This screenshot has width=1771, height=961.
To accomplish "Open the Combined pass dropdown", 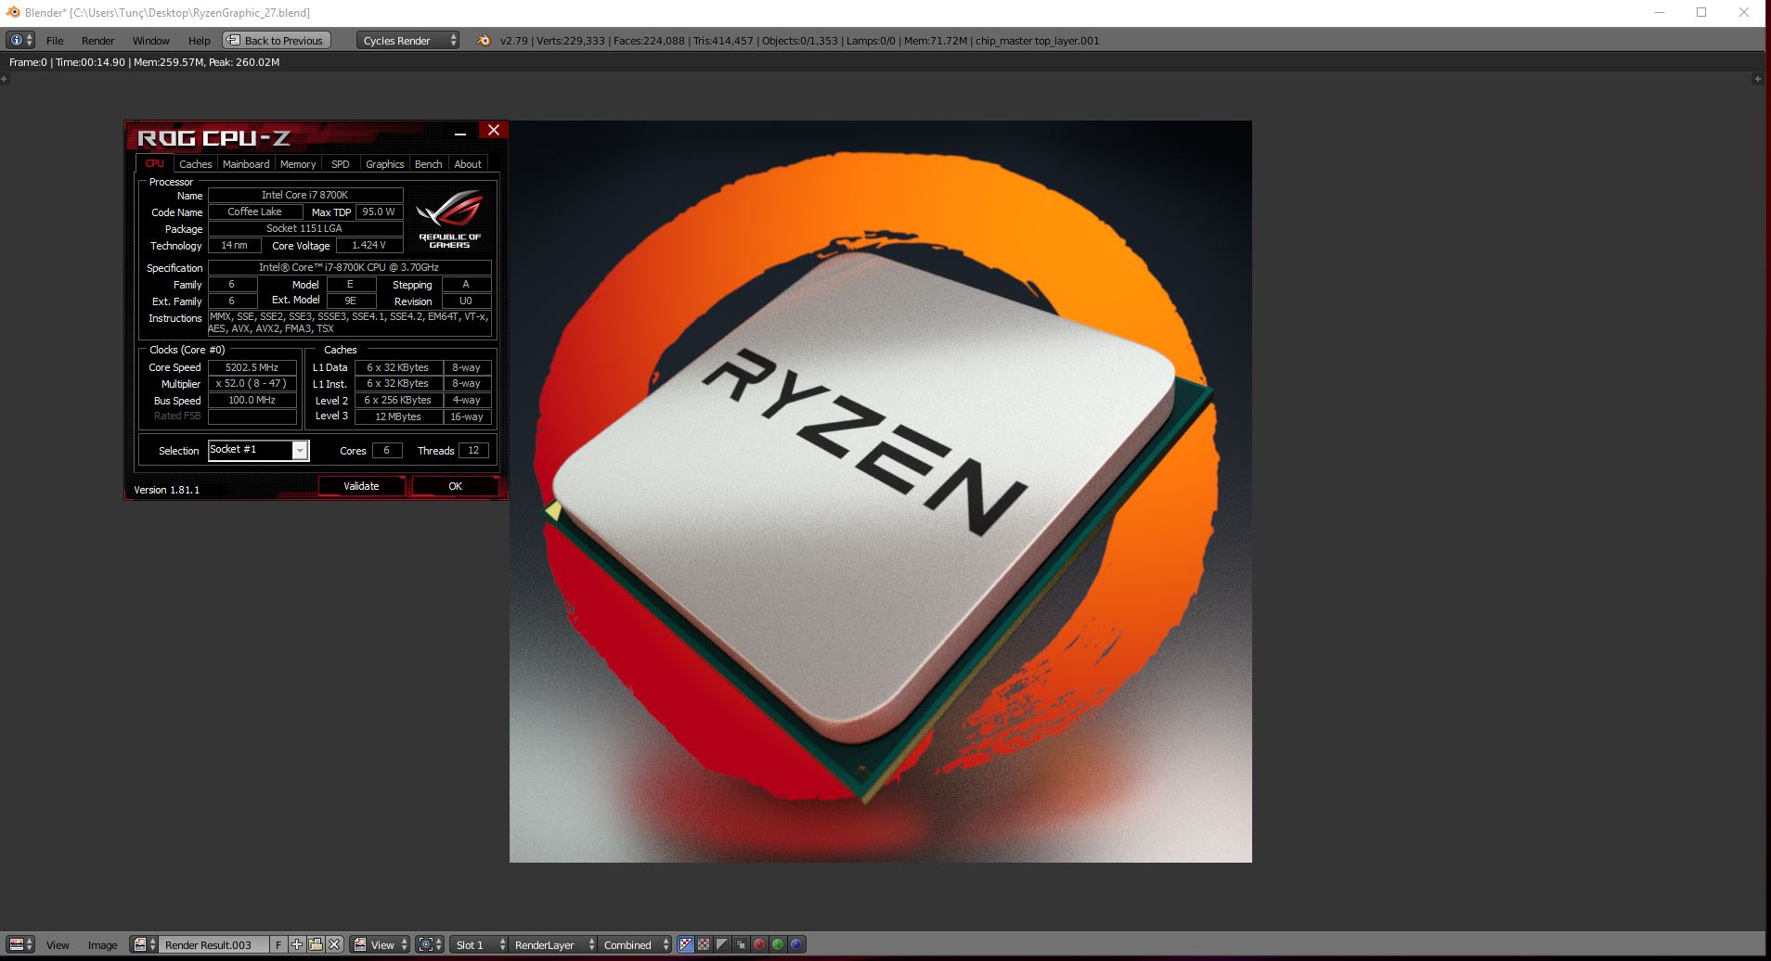I will (635, 944).
